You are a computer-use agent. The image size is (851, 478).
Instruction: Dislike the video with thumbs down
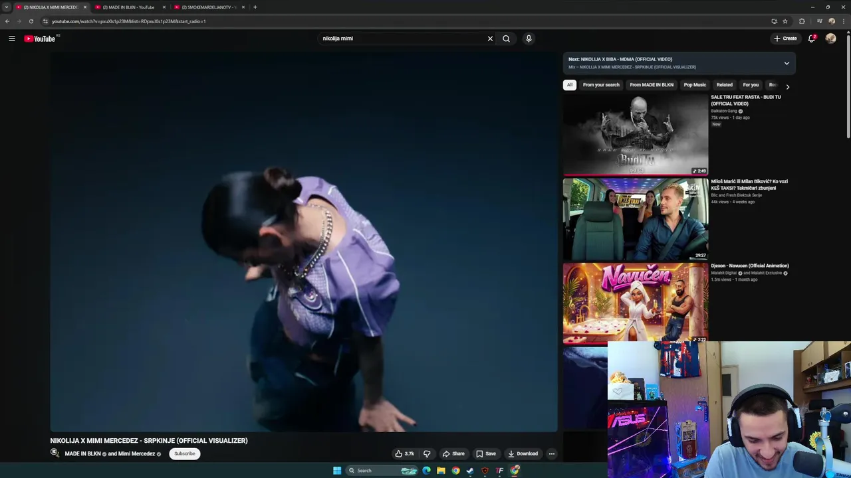click(x=427, y=454)
